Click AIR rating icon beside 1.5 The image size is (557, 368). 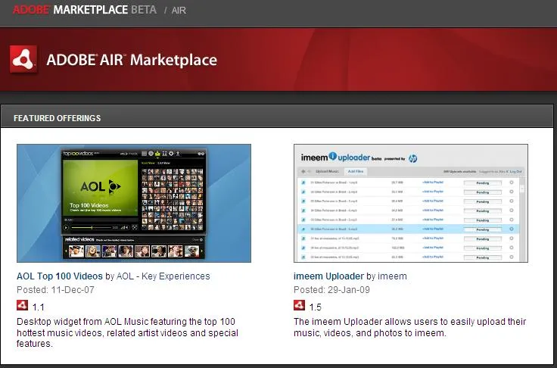coord(299,305)
